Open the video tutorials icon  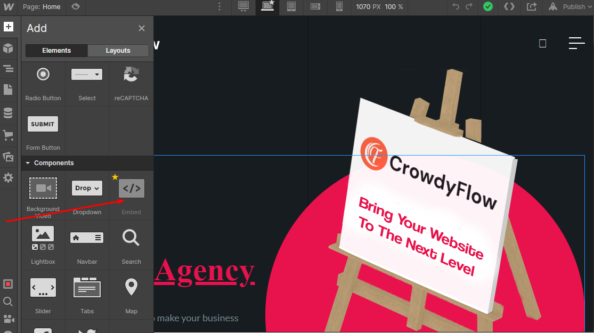pos(9,319)
